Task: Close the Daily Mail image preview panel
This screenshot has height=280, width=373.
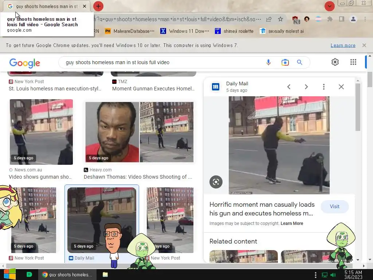Action: 341,87
